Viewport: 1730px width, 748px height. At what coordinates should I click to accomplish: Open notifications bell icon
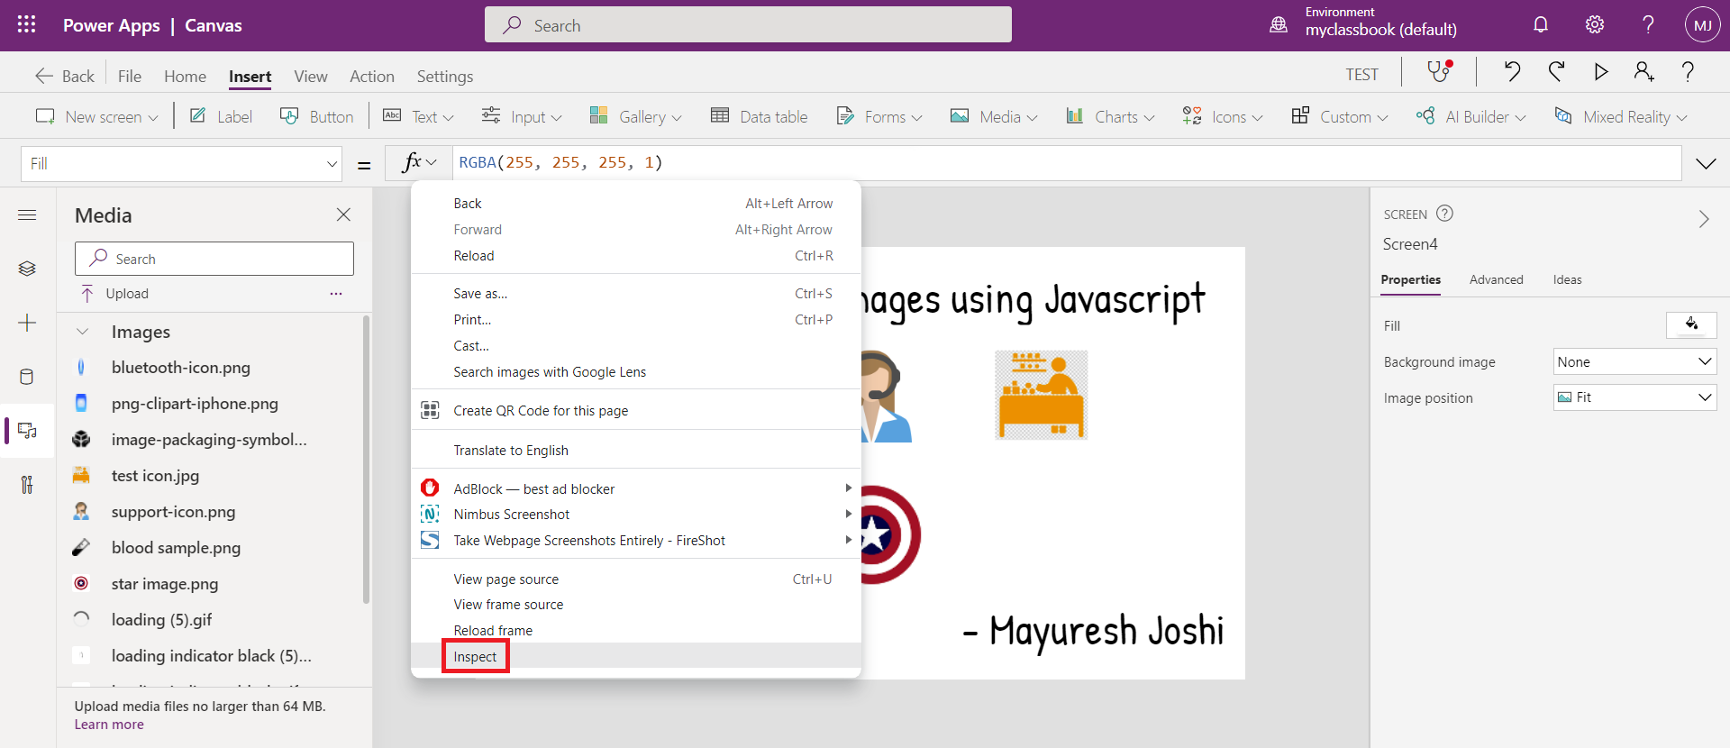[x=1541, y=25]
